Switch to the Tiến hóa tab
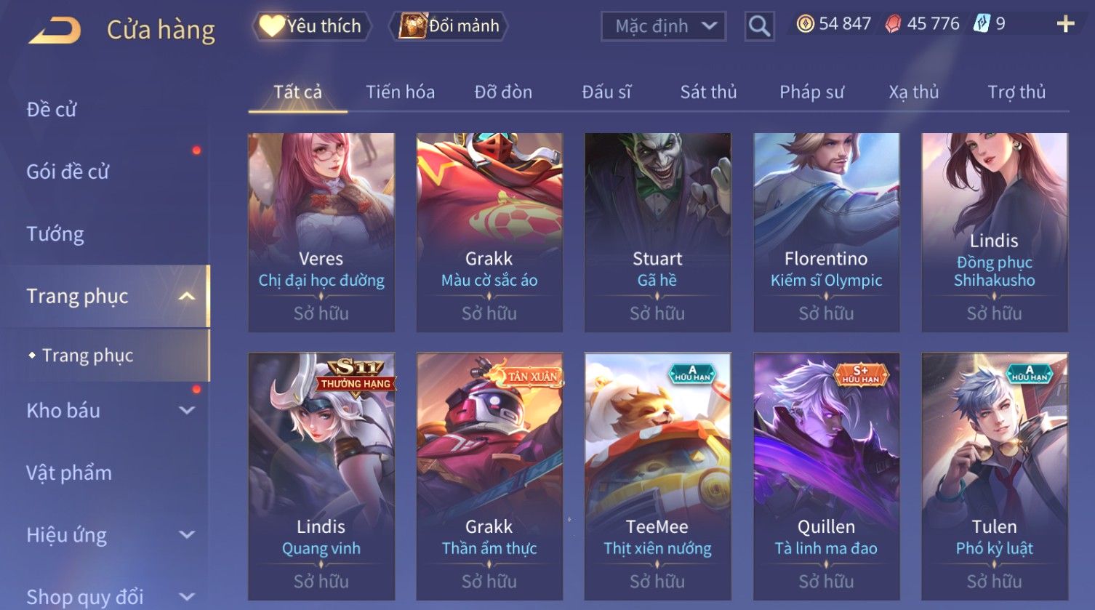1095x610 pixels. coord(400,92)
